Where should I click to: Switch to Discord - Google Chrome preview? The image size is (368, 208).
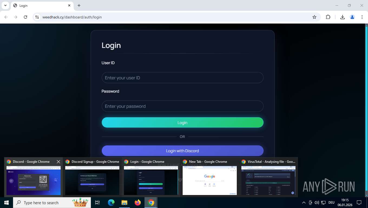[x=34, y=177]
